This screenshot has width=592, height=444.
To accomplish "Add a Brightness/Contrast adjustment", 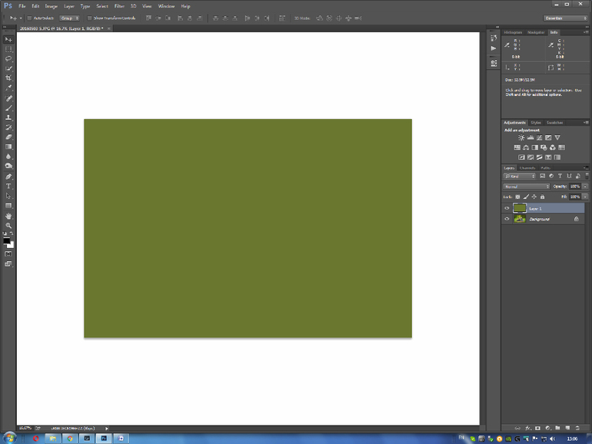I will 521,138.
